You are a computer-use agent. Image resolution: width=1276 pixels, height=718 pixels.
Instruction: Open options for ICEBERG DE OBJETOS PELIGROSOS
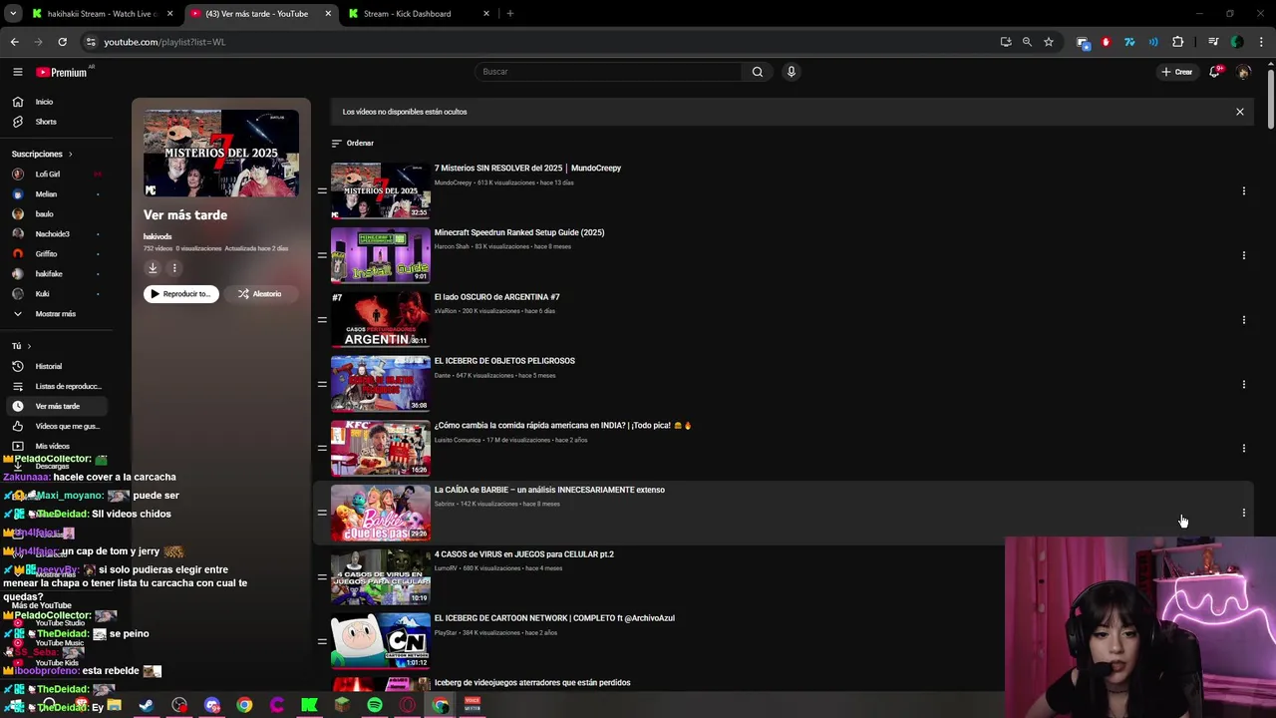[x=1243, y=384]
